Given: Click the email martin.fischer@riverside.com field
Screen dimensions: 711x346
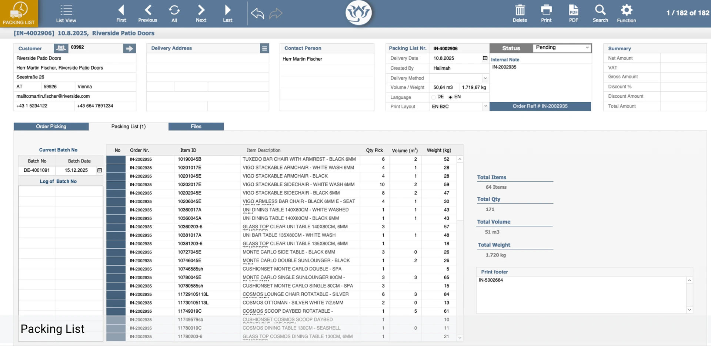Looking at the screenshot, I should point(75,96).
